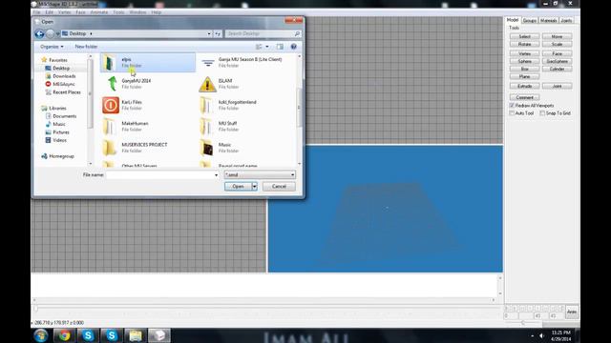
Task: Open the Open button's split arrow
Action: click(x=255, y=187)
